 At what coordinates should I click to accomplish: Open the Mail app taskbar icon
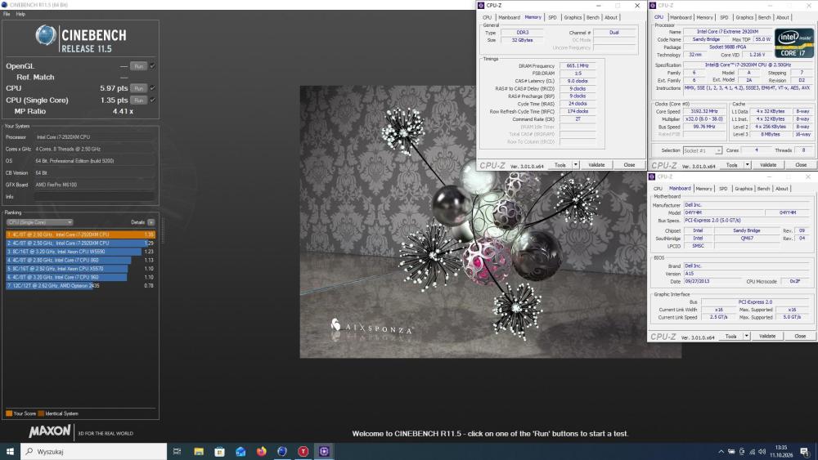click(240, 451)
